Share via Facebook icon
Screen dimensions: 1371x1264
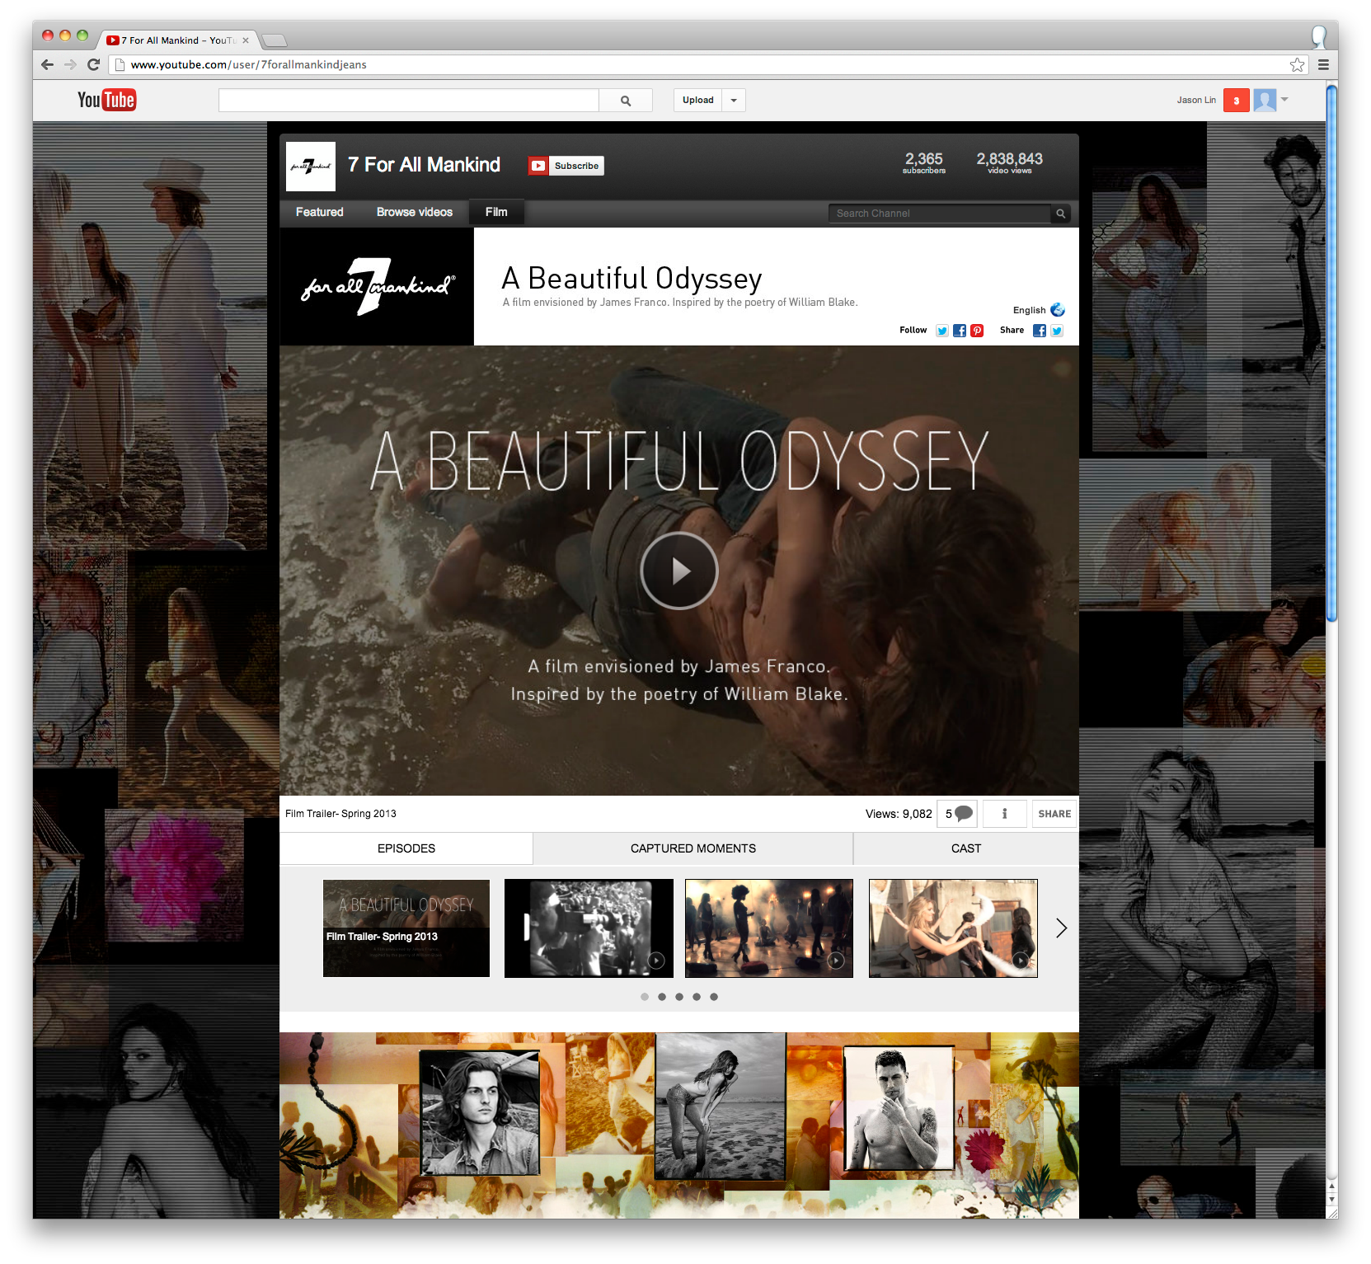(1040, 331)
